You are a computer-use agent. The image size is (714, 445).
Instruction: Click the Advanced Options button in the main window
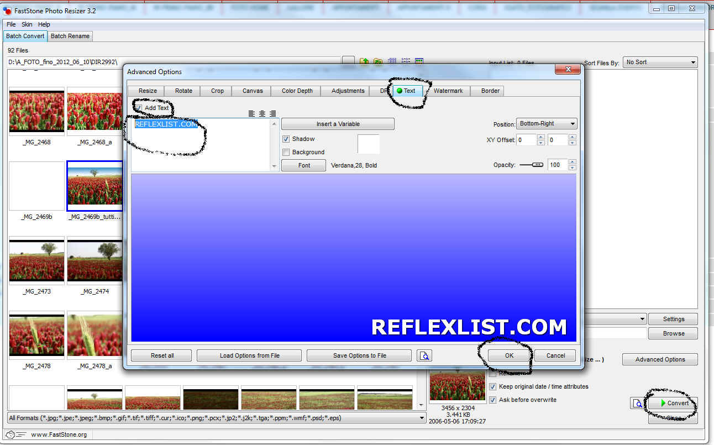660,359
